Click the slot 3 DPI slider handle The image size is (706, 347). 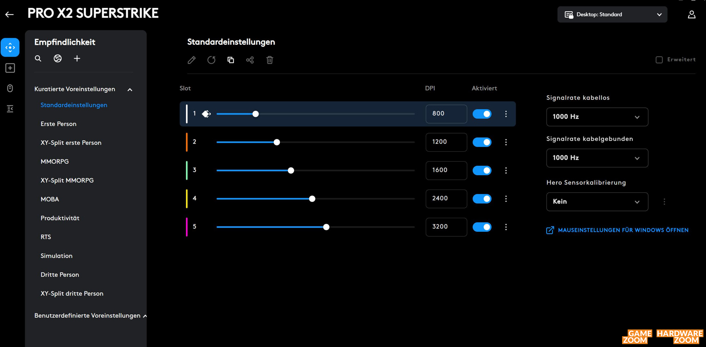pyautogui.click(x=291, y=170)
